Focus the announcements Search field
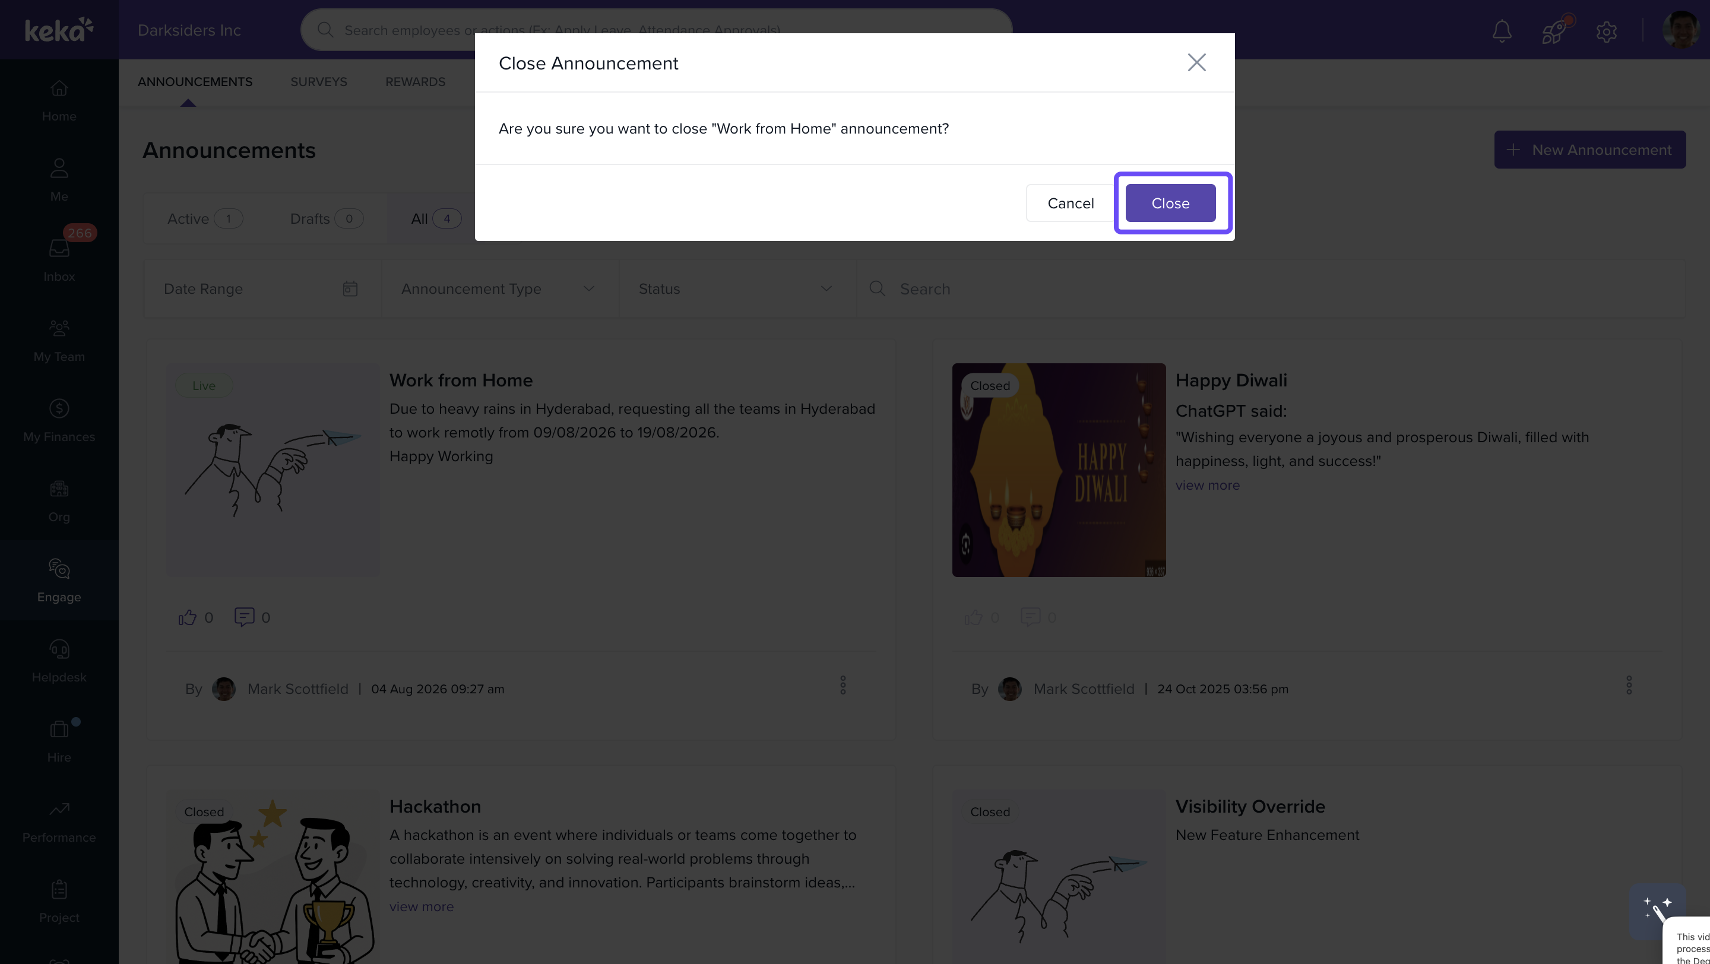 [x=1271, y=288]
